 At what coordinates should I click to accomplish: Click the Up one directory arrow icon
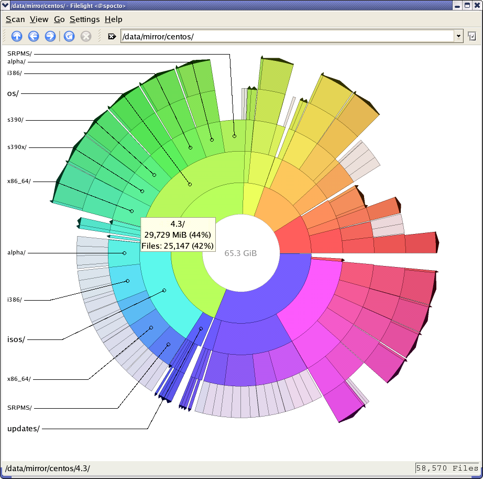[17, 36]
